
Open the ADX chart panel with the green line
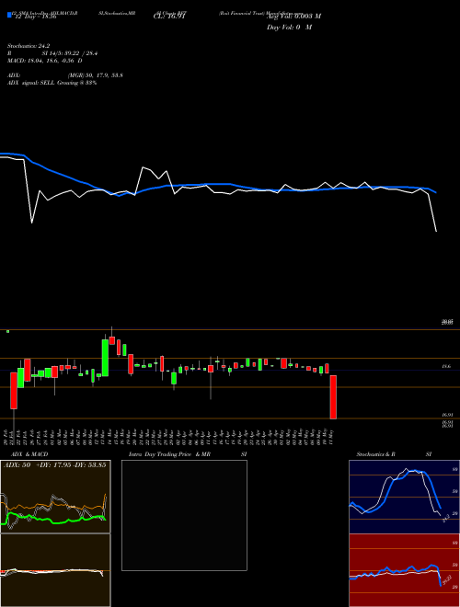click(55, 497)
